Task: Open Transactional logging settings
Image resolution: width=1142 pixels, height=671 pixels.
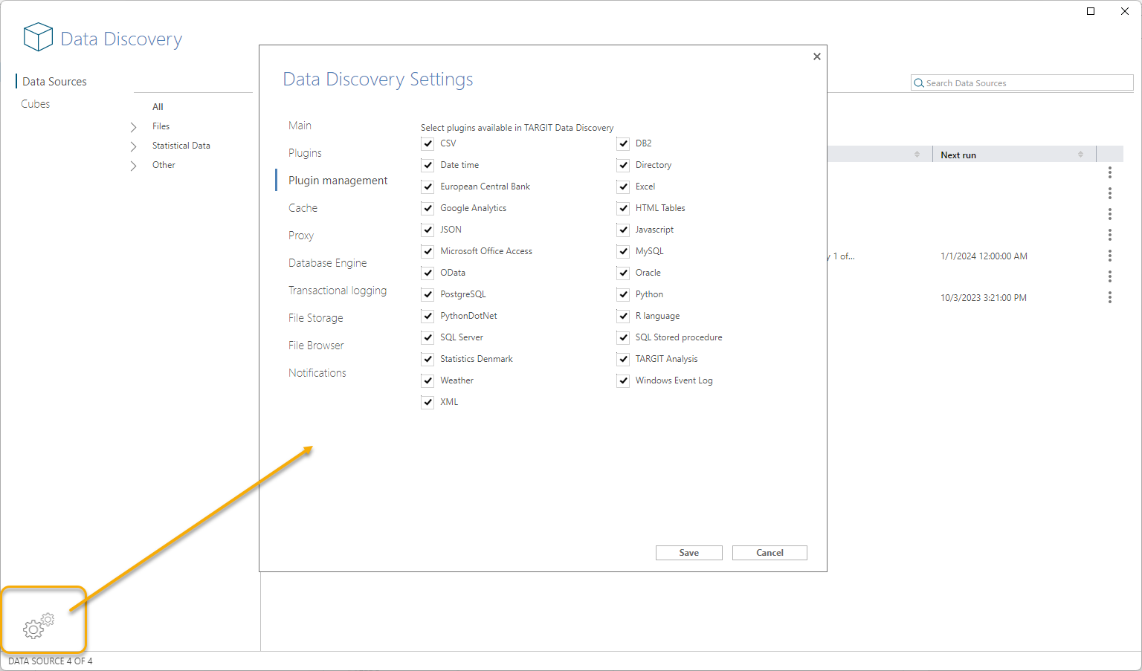Action: coord(338,291)
